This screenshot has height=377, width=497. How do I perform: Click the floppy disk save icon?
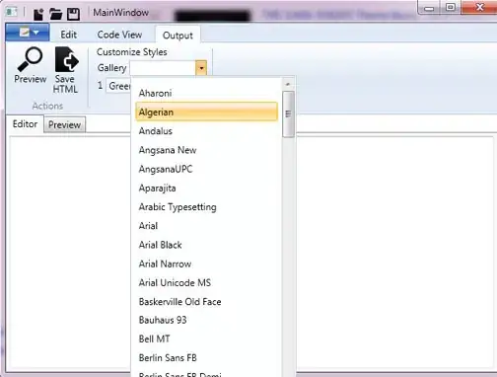click(73, 14)
